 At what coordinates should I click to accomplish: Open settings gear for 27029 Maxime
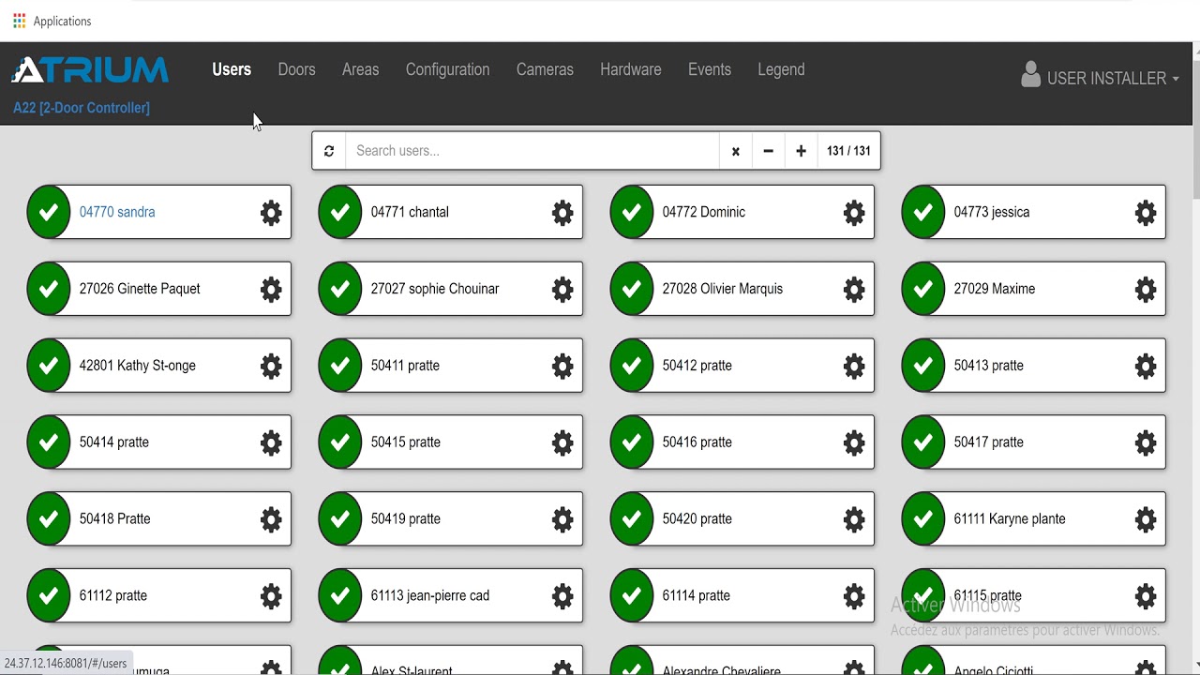(x=1146, y=290)
